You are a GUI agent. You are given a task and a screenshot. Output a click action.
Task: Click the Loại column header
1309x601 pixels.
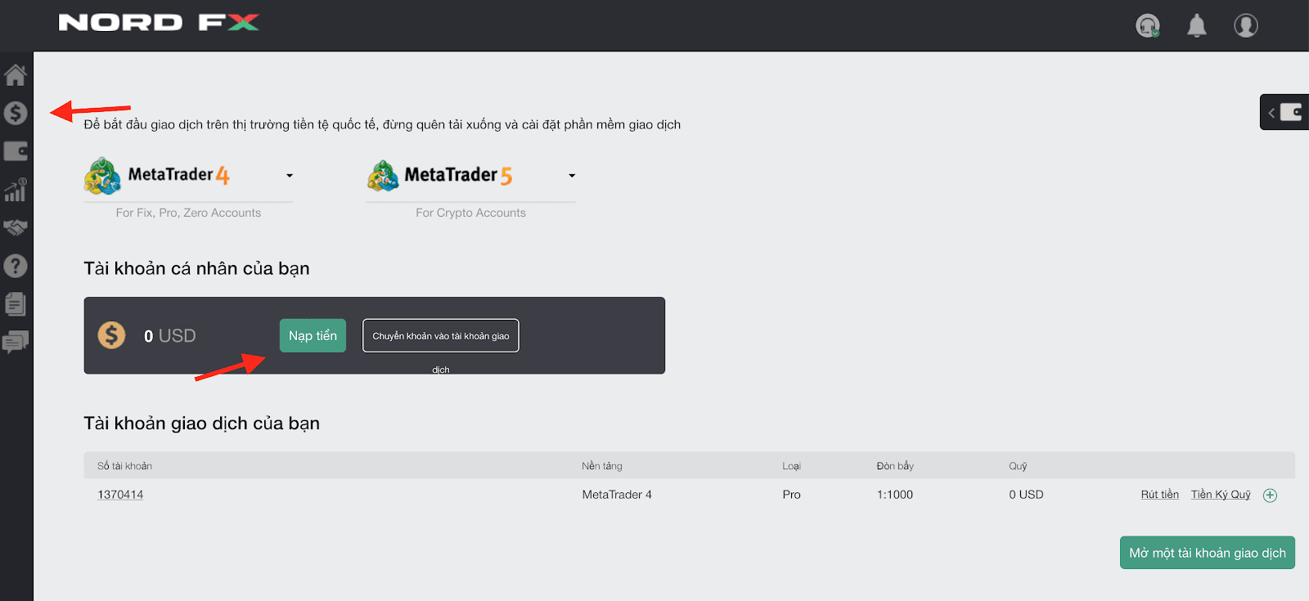pos(791,466)
